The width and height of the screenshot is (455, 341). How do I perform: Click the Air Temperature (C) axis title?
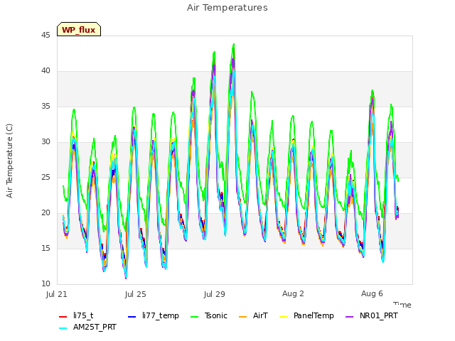(9, 161)
